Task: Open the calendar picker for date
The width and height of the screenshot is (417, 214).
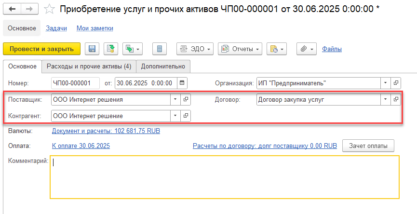Action: pyautogui.click(x=182, y=83)
